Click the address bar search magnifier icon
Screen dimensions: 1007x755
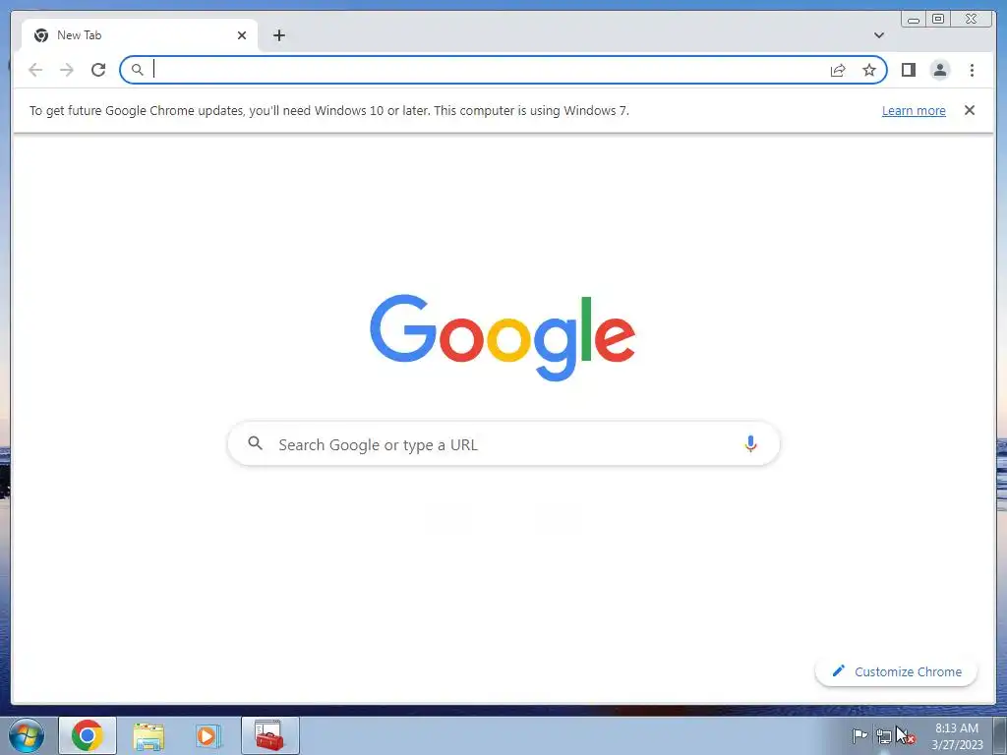[x=138, y=70]
